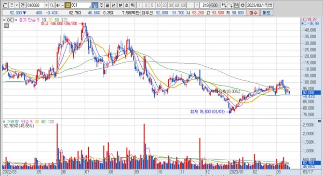This screenshot has height=176, width=323.
Task: Toggle the minute (분) chart period
Action: pos(121,5)
